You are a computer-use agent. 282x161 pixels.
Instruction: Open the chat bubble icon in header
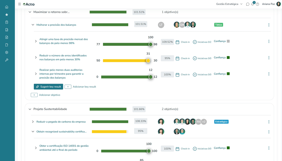coord(248,4)
